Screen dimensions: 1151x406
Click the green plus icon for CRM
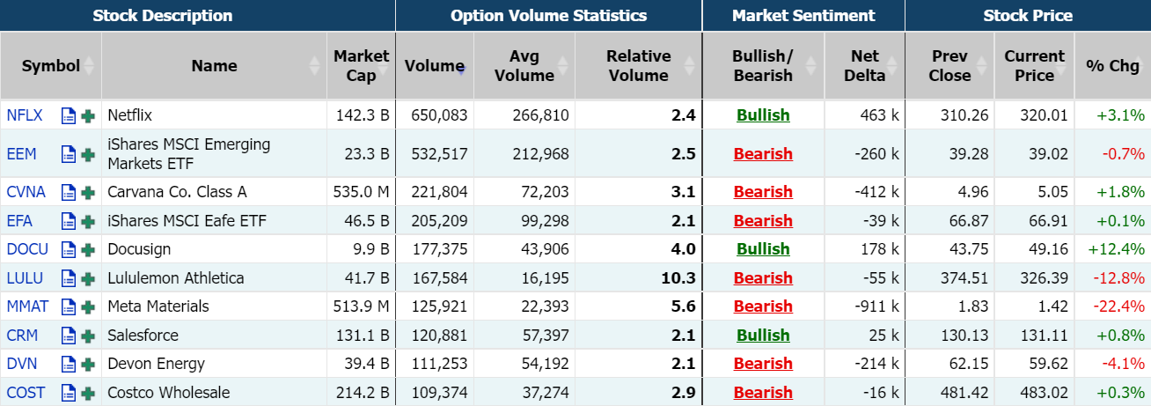(x=88, y=336)
